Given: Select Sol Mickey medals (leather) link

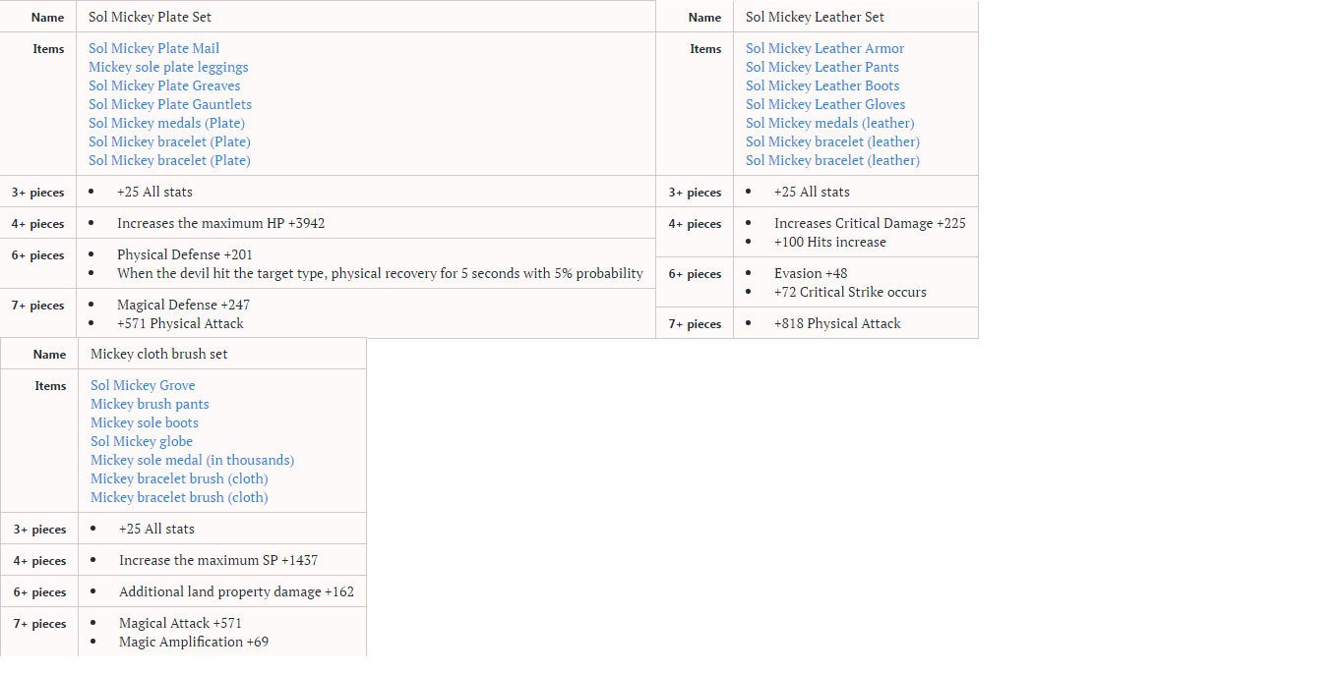Looking at the screenshot, I should click(x=829, y=123).
